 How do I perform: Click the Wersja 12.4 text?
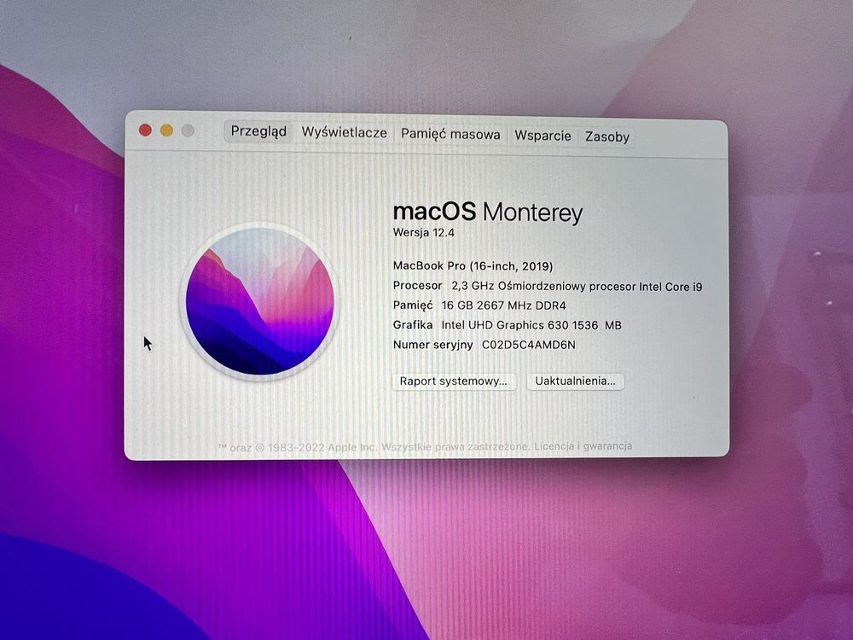point(424,233)
